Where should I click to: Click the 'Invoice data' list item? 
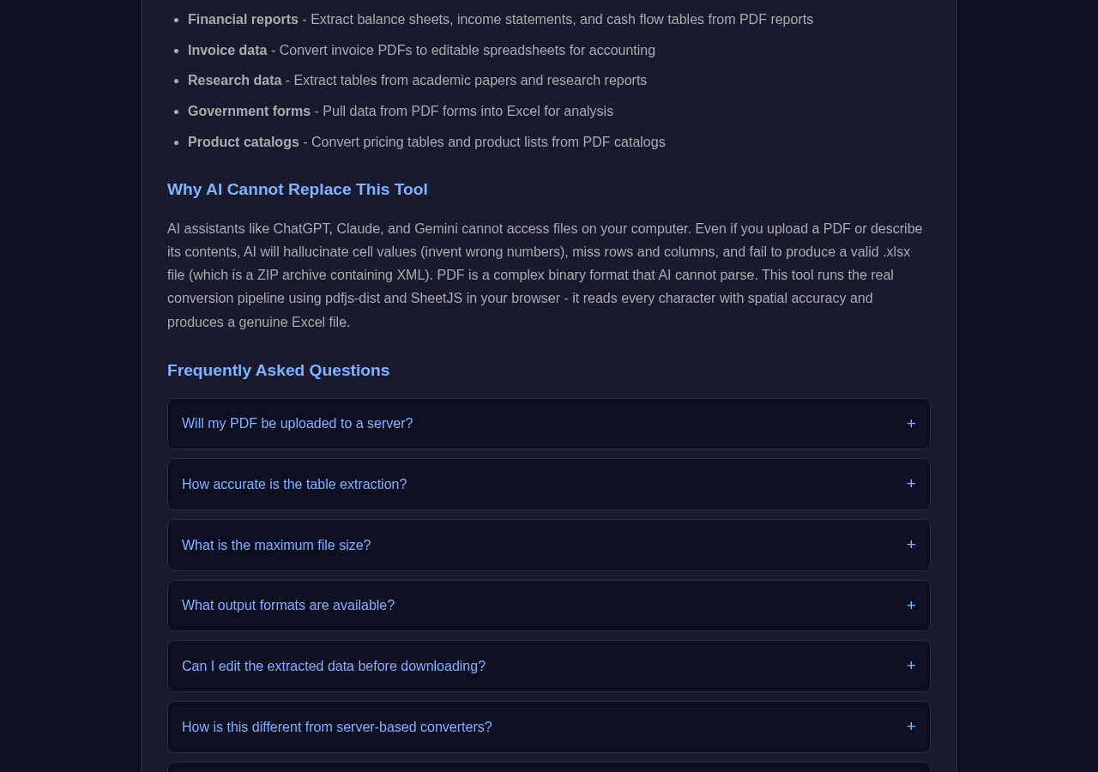point(421,51)
